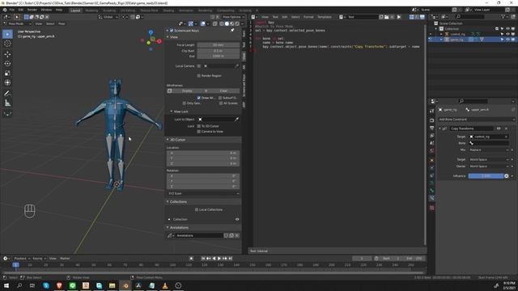Click the jump to start playback icon
The image size is (518, 291).
[x=203, y=259]
